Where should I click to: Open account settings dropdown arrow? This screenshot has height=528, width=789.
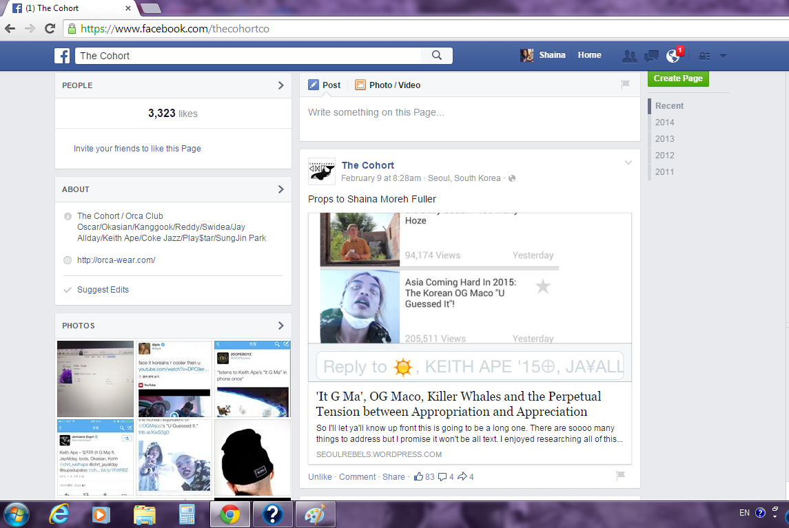coord(723,56)
